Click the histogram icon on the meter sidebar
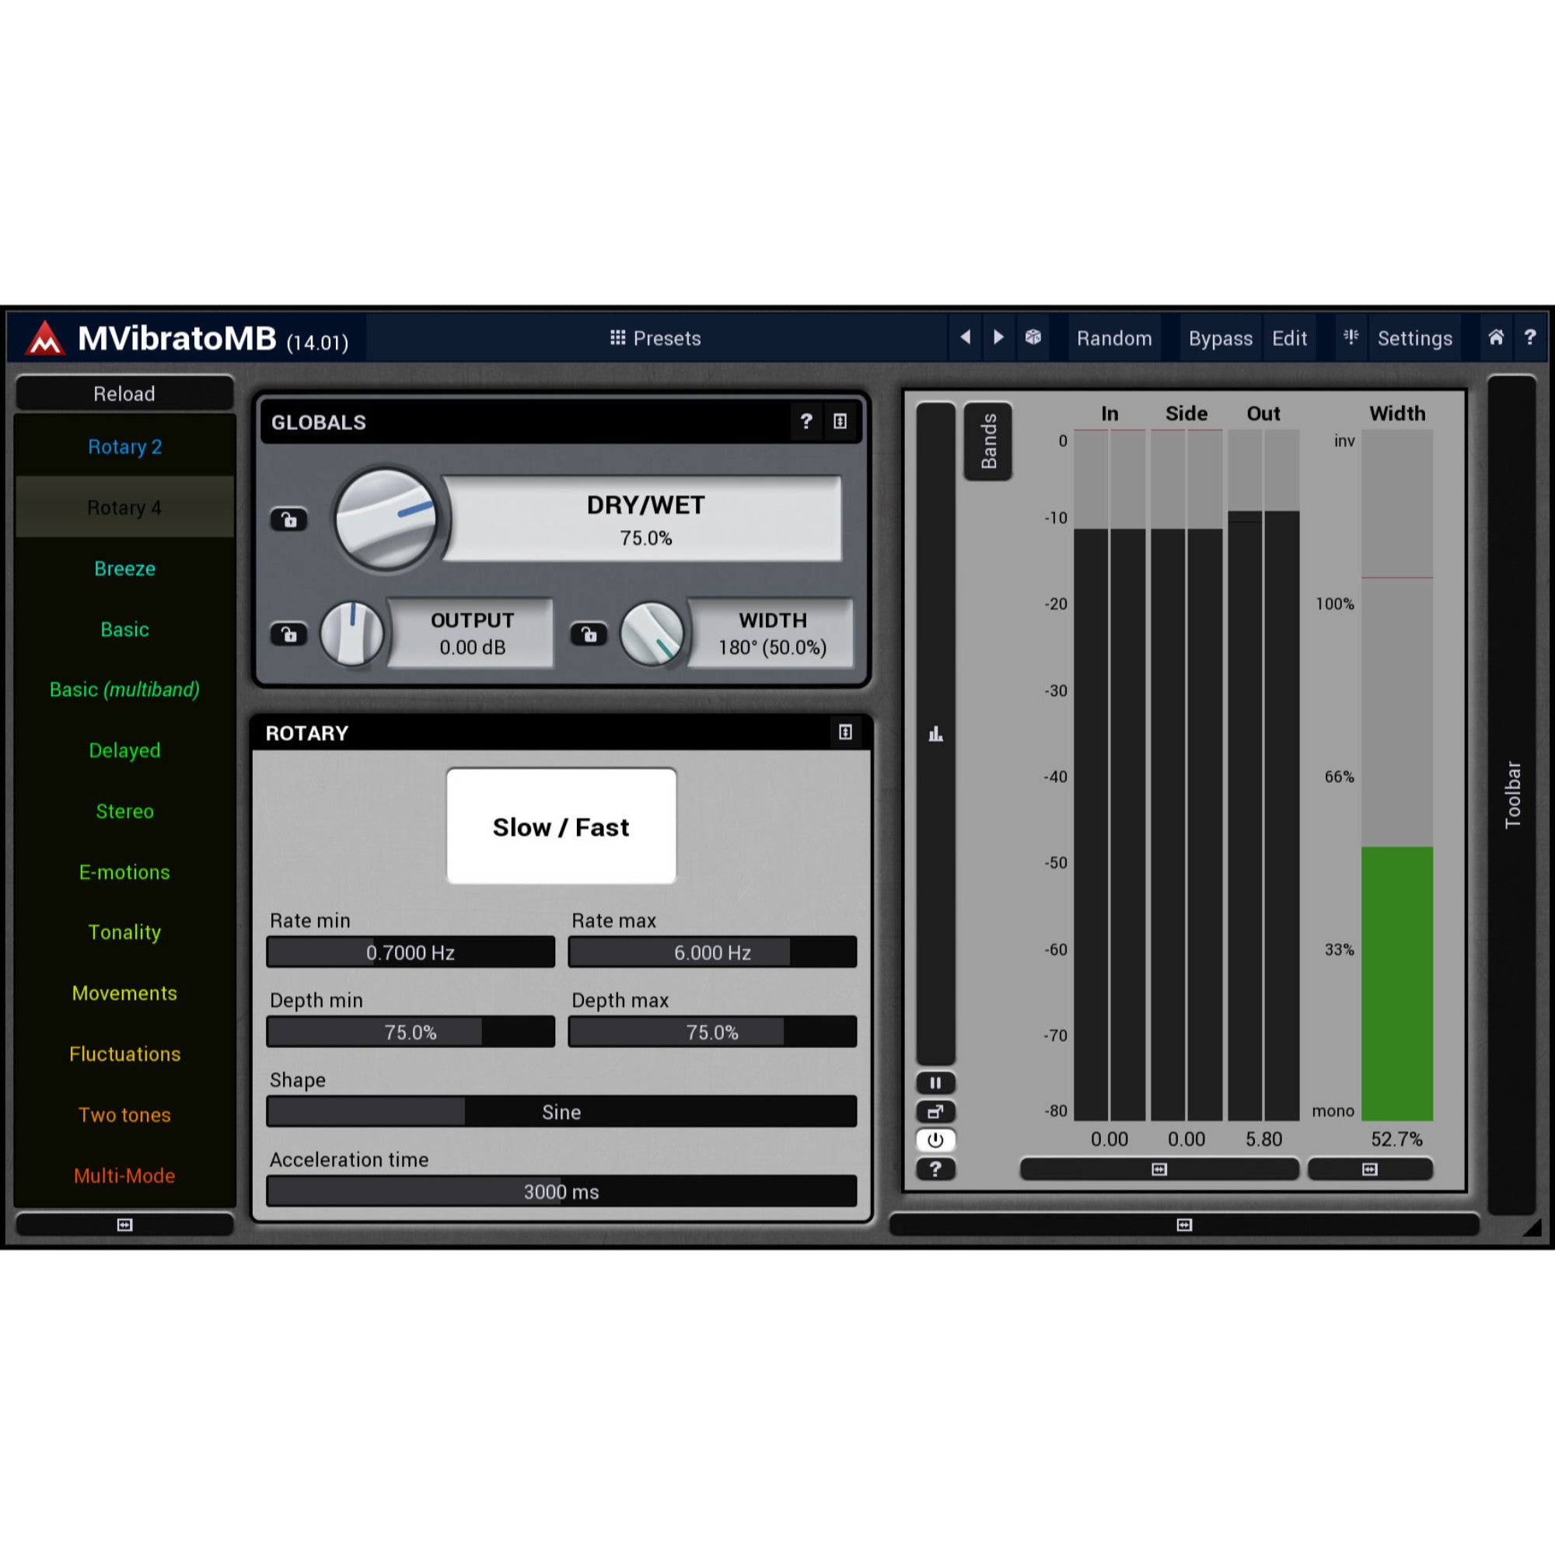Screen dimensions: 1555x1555 coord(935,733)
